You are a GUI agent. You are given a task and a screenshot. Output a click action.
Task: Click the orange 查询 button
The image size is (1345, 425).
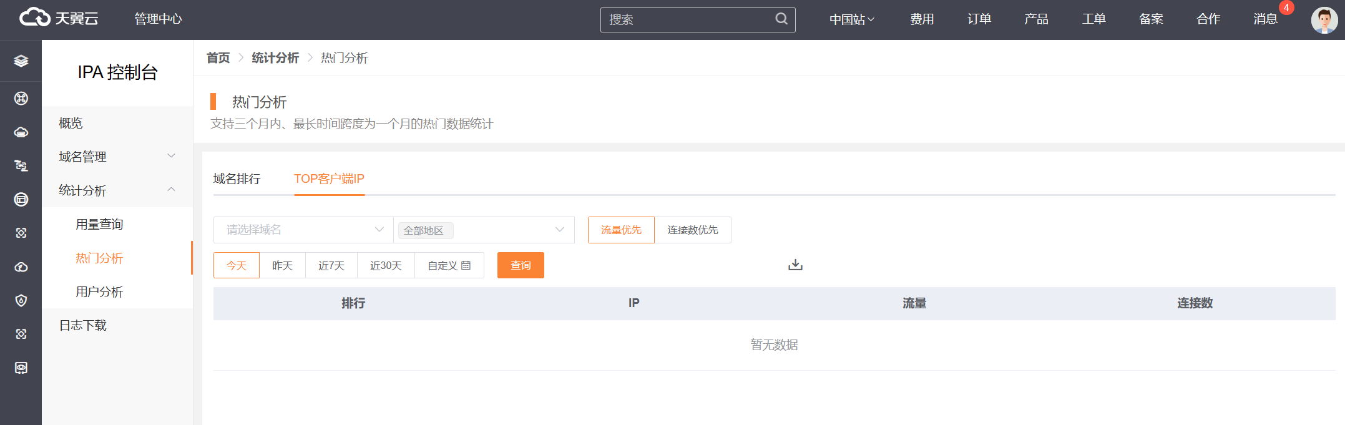pyautogui.click(x=521, y=266)
